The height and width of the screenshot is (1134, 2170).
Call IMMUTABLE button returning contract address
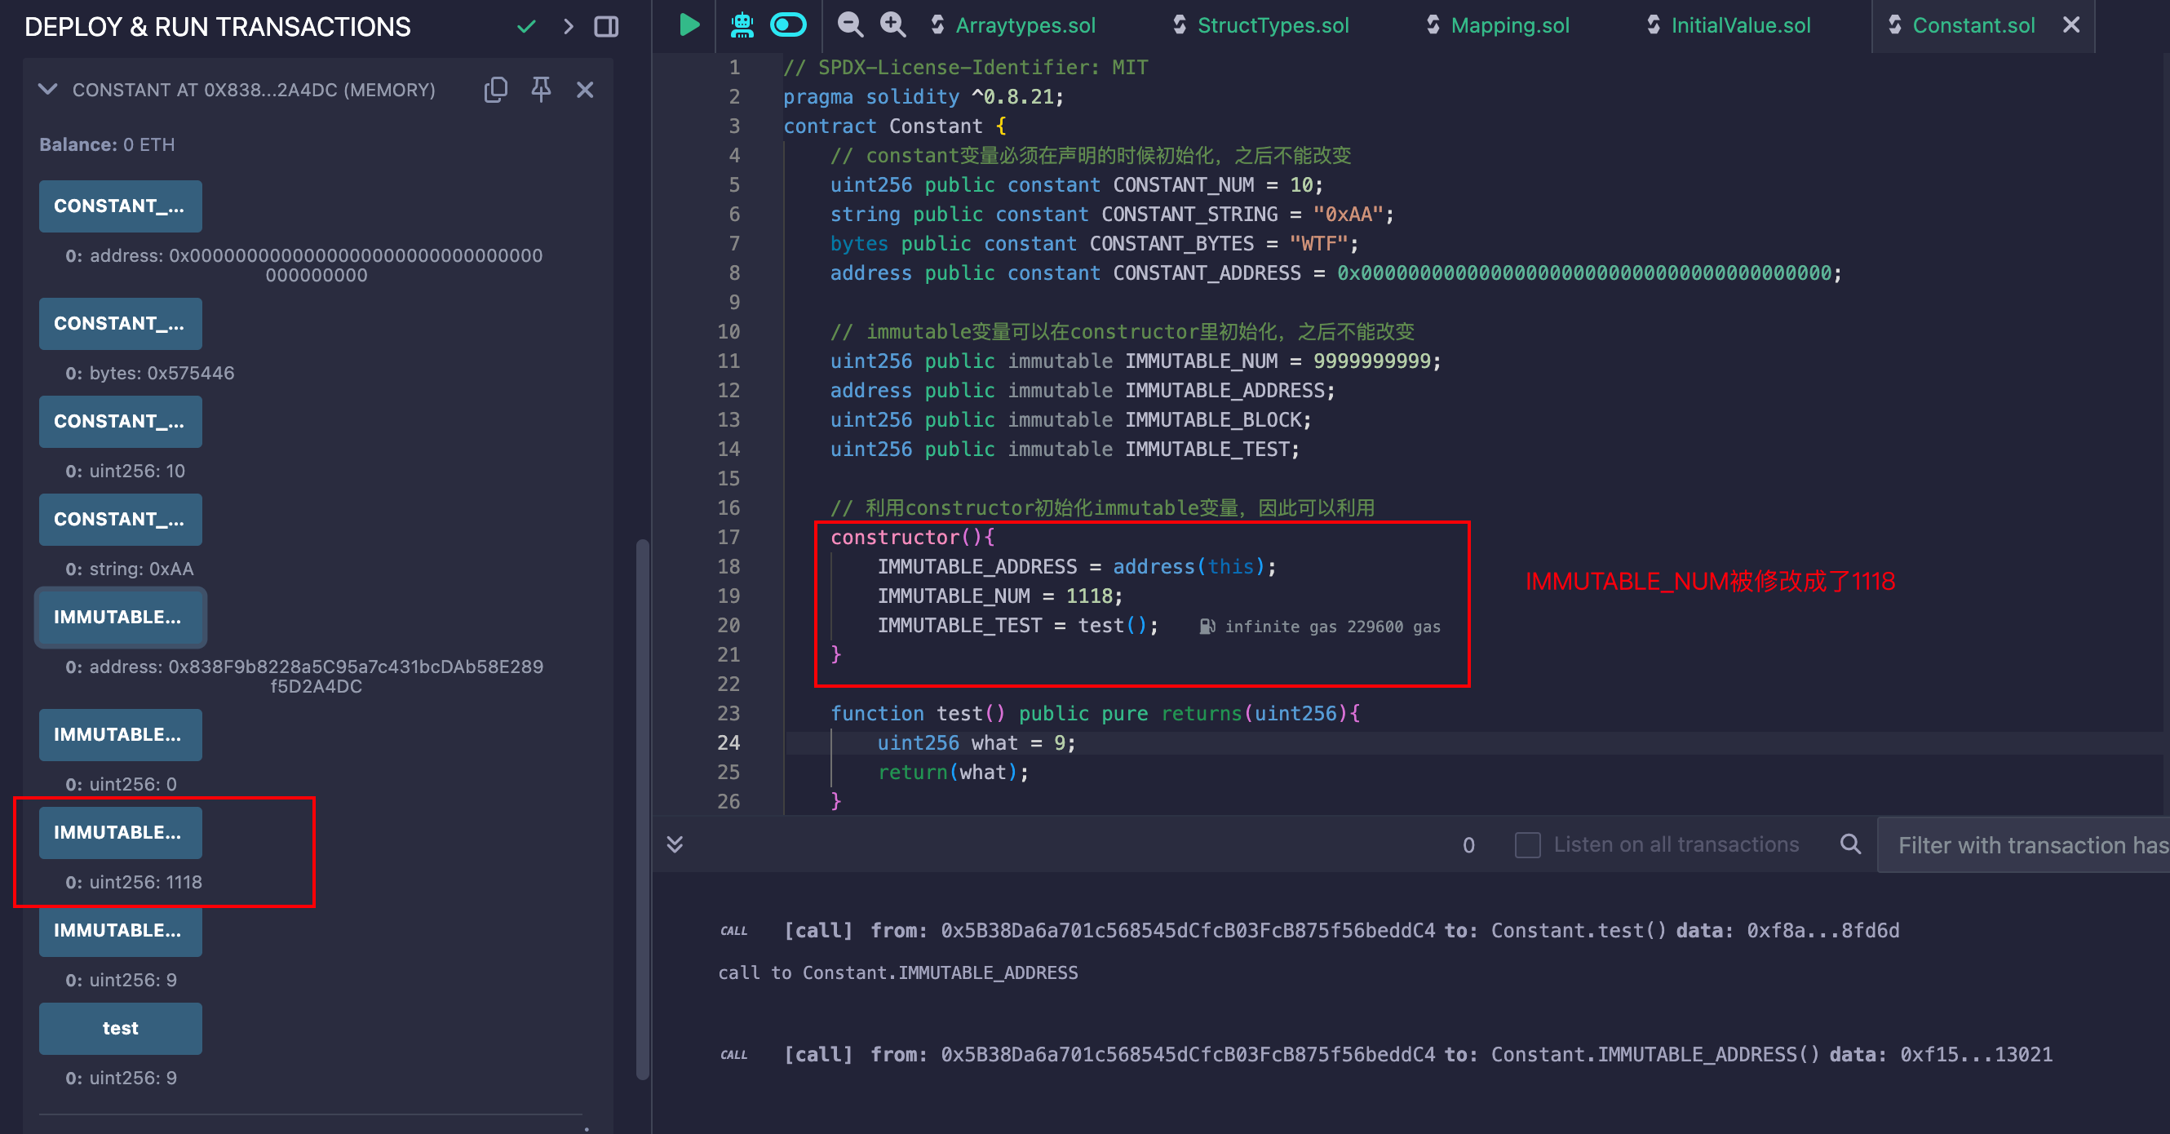point(121,618)
